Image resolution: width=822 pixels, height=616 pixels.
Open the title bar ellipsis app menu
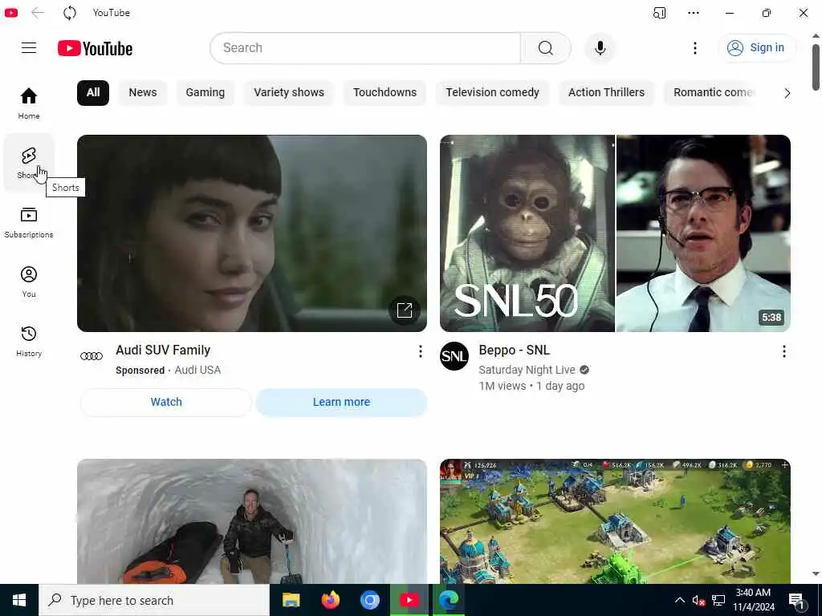pos(693,13)
